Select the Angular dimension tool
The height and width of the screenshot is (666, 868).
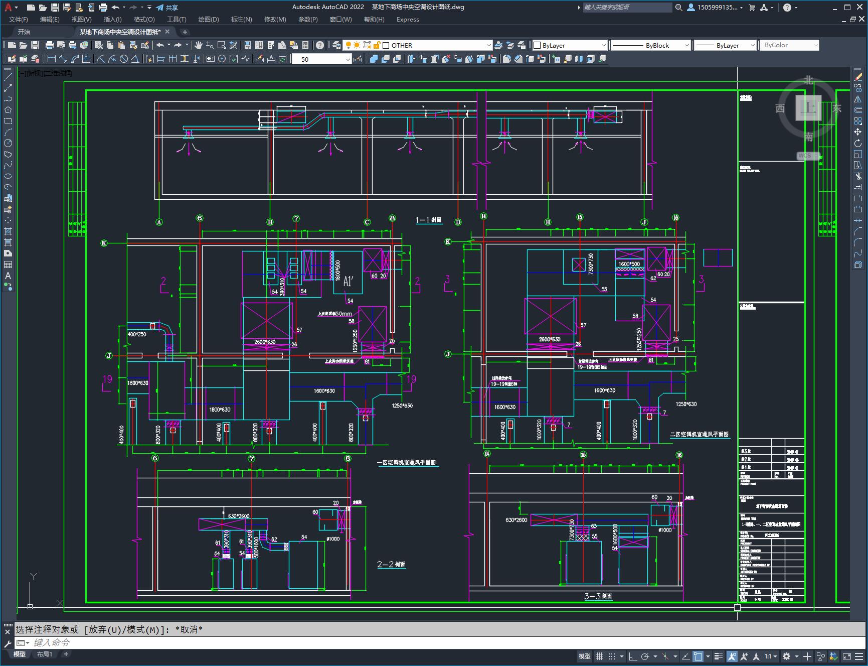click(x=135, y=59)
